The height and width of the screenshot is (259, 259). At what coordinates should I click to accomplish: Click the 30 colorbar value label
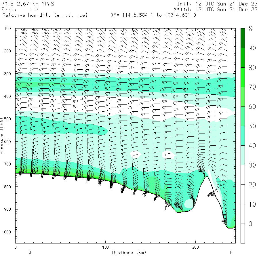(x=252, y=165)
